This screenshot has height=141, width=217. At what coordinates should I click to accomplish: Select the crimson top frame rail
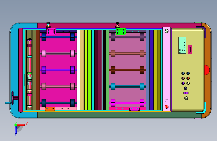(119, 26)
